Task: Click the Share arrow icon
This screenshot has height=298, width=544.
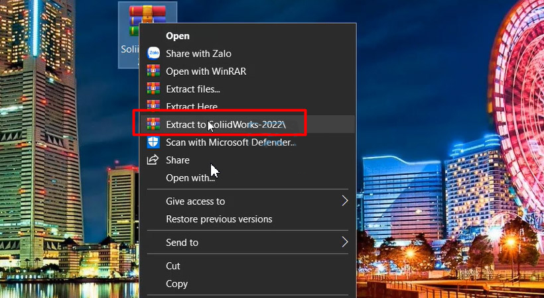Action: tap(153, 160)
